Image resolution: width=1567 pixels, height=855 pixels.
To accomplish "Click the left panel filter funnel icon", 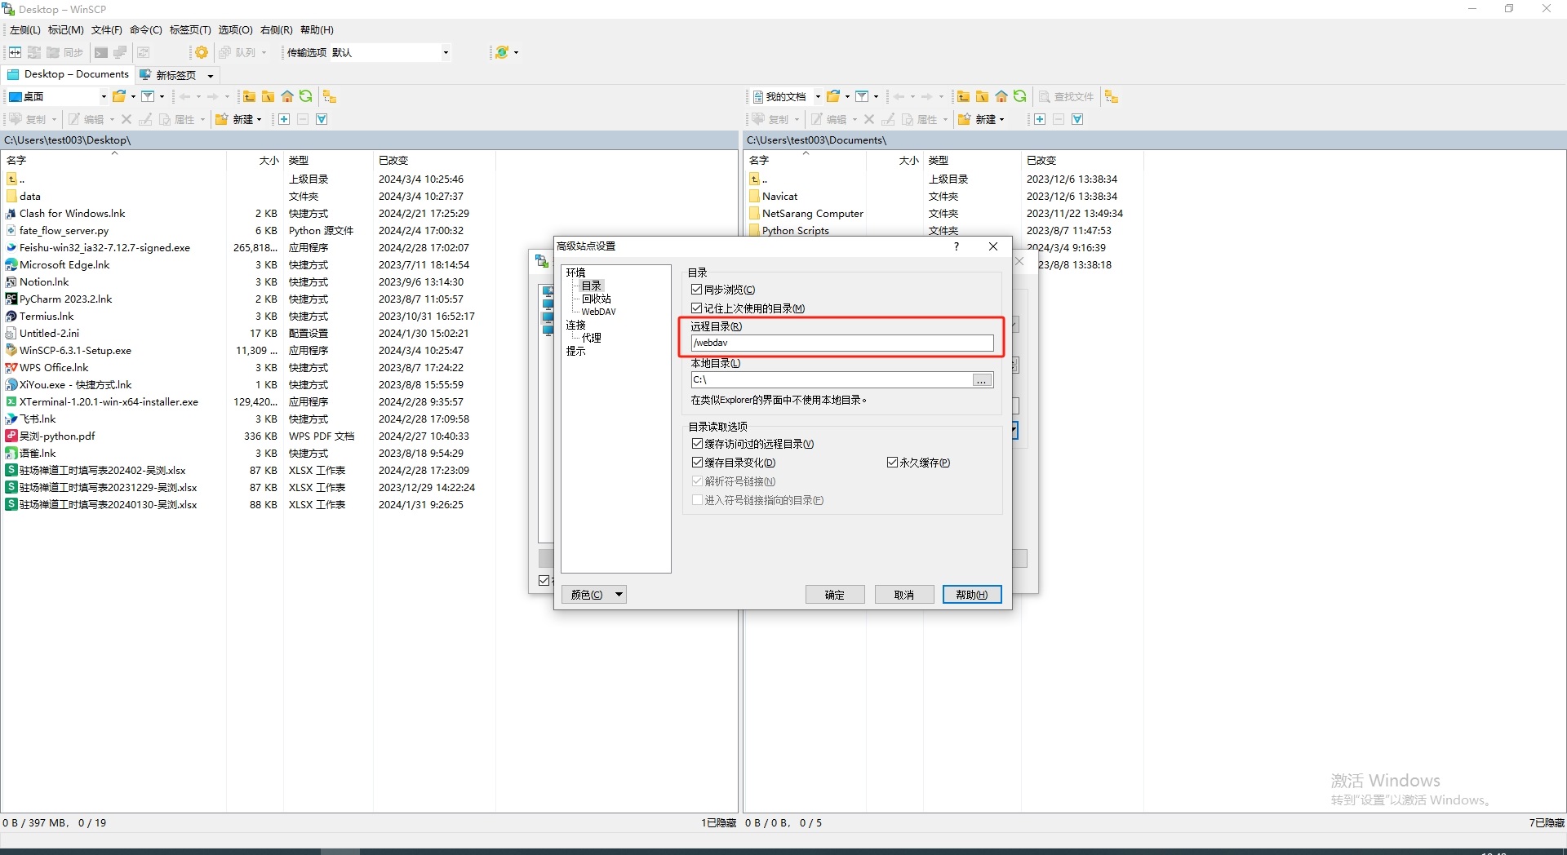I will (x=148, y=96).
